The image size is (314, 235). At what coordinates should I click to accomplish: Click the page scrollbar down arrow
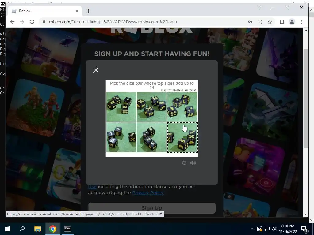(x=306, y=214)
